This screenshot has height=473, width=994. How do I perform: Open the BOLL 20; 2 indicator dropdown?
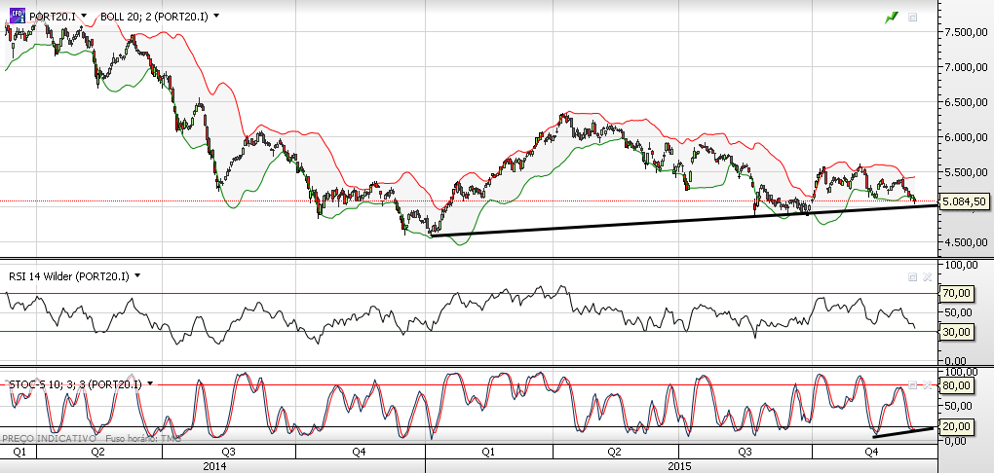(216, 16)
